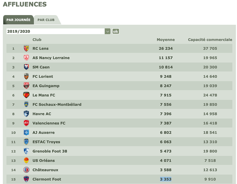Click the Clermont Foot crest icon
This screenshot has height=184, width=237.
pyautogui.click(x=26, y=179)
